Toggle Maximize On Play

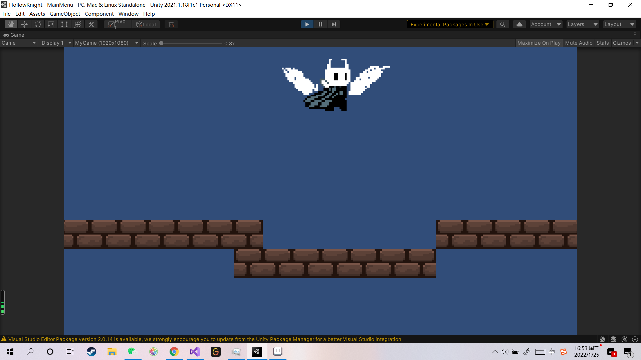tap(539, 43)
